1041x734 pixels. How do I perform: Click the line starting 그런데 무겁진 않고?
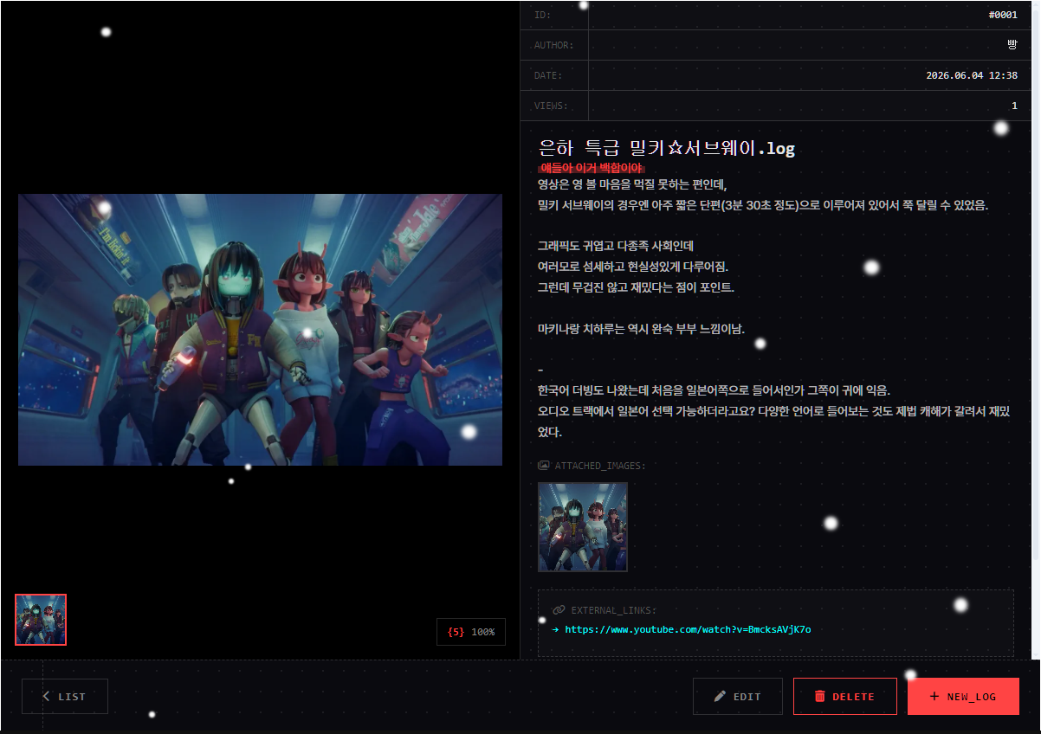coord(636,287)
